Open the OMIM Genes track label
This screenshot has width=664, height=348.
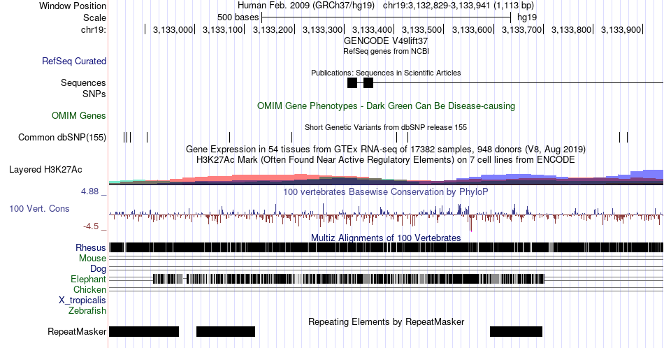(x=78, y=115)
